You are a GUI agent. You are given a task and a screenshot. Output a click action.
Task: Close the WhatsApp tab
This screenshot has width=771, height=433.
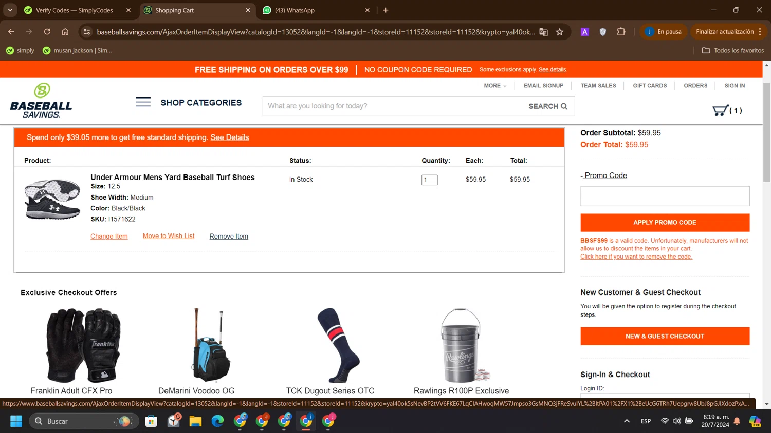coord(367,10)
